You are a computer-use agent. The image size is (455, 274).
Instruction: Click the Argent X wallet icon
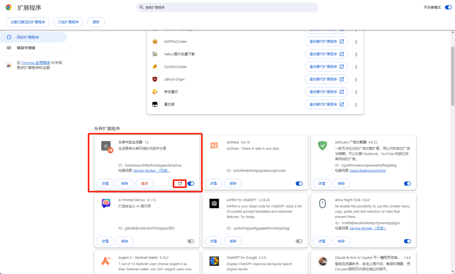(106, 261)
